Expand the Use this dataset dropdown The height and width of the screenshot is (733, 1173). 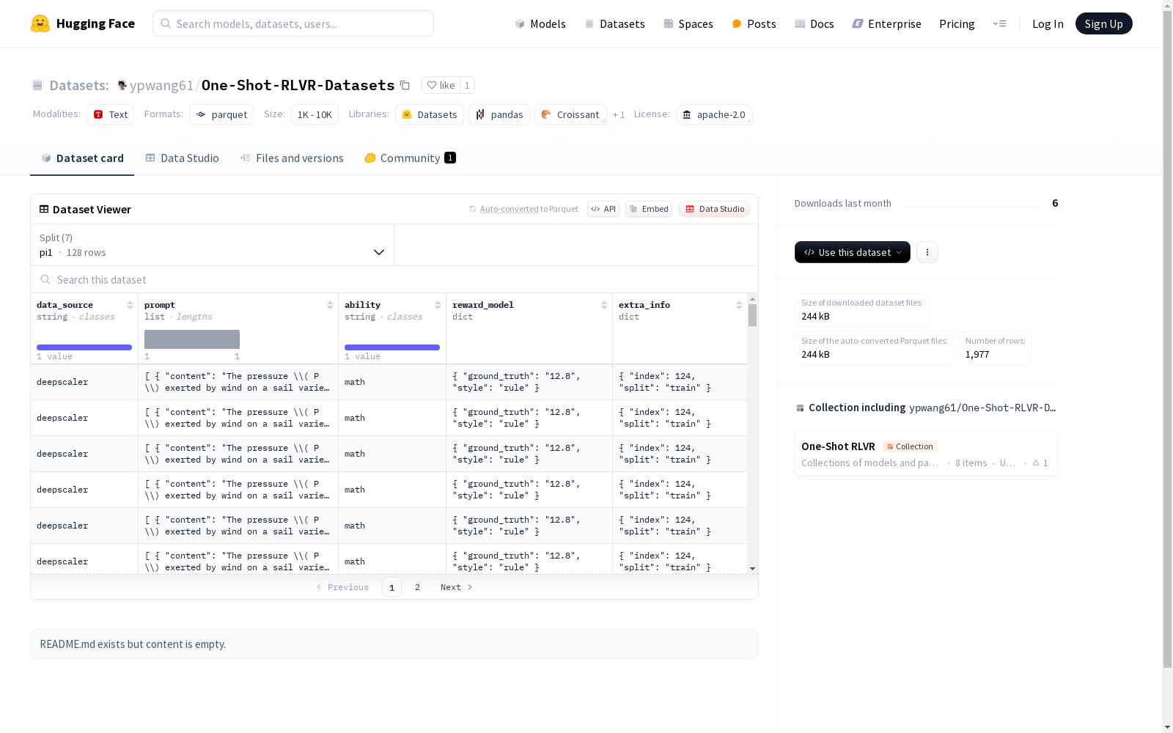pyautogui.click(x=853, y=252)
